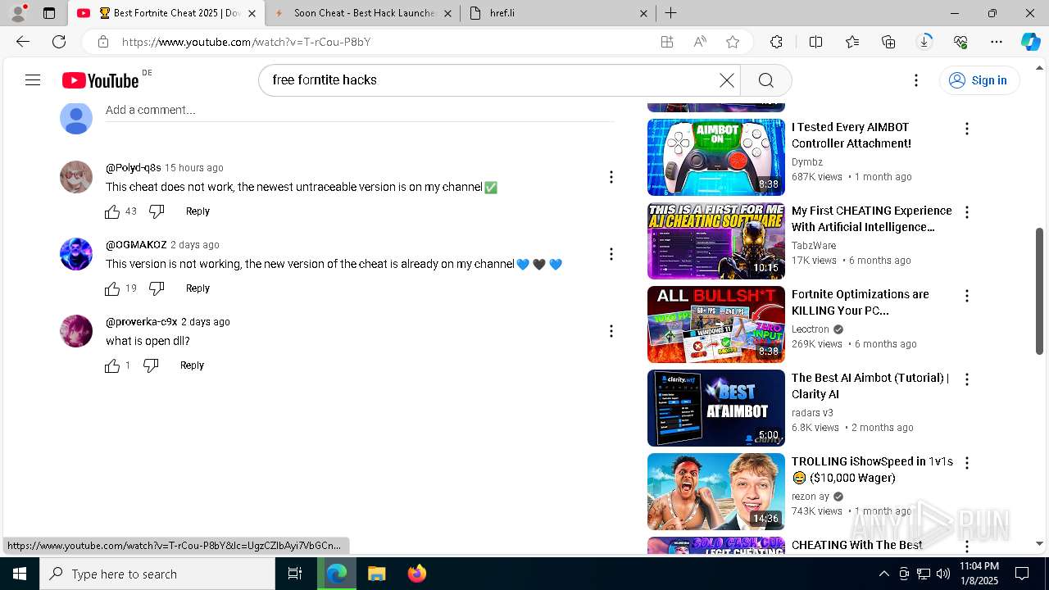Dislike the @Polyd-q8s comment
This screenshot has width=1049, height=590.
[157, 211]
